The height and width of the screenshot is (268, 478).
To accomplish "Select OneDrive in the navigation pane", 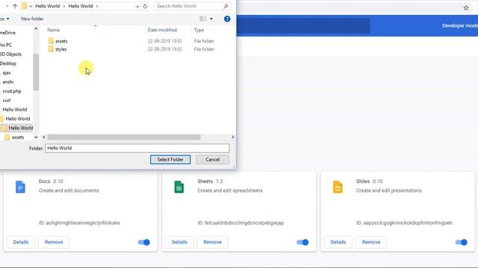I will pos(8,33).
